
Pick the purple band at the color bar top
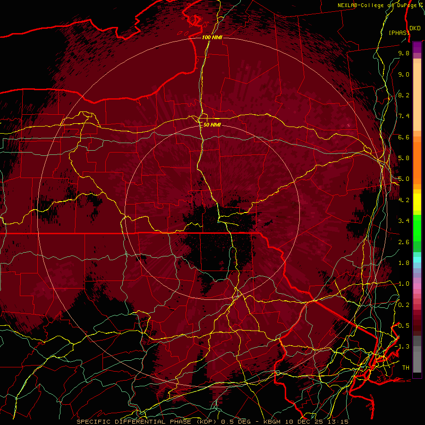tap(417, 48)
